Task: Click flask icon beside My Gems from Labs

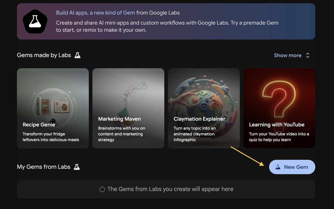Action: [x=77, y=167]
